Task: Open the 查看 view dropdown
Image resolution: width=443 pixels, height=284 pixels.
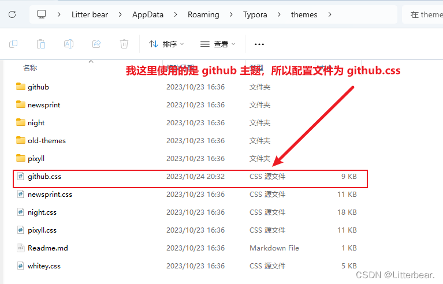Action: (x=218, y=44)
